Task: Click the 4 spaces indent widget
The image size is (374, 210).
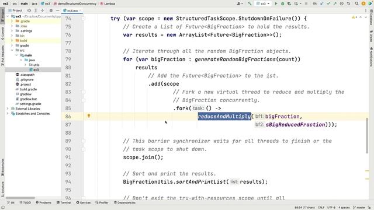Action: (344, 208)
